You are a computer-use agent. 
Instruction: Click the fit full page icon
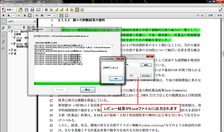pyautogui.click(x=67, y=15)
